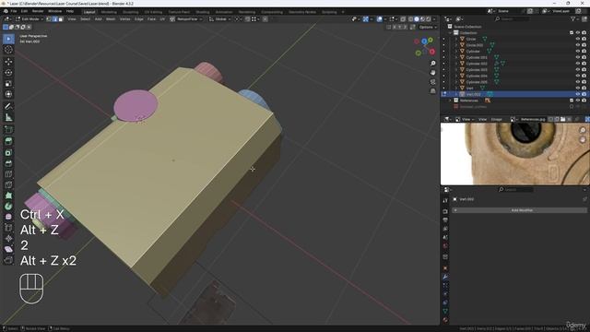
Task: Select the Cursor tool in toolbar
Action: click(8, 50)
